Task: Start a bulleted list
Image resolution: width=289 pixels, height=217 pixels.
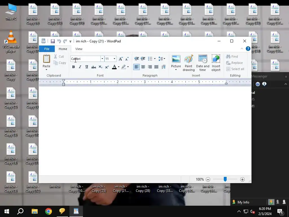Action: coord(150,59)
